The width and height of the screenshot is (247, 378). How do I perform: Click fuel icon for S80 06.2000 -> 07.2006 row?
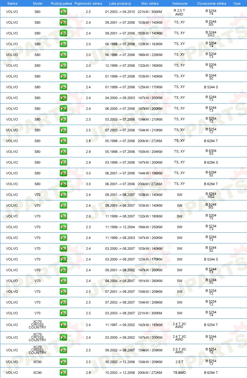63,109
